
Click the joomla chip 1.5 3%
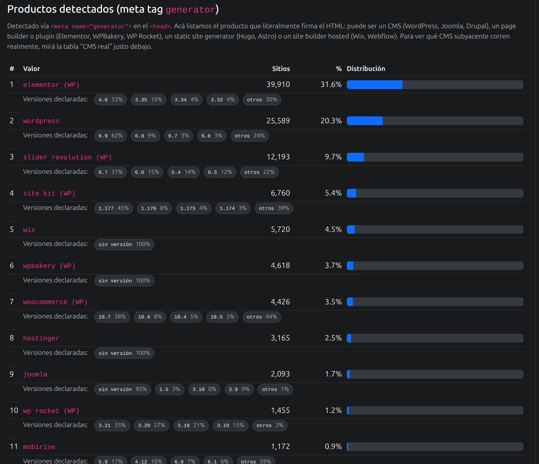(170, 389)
